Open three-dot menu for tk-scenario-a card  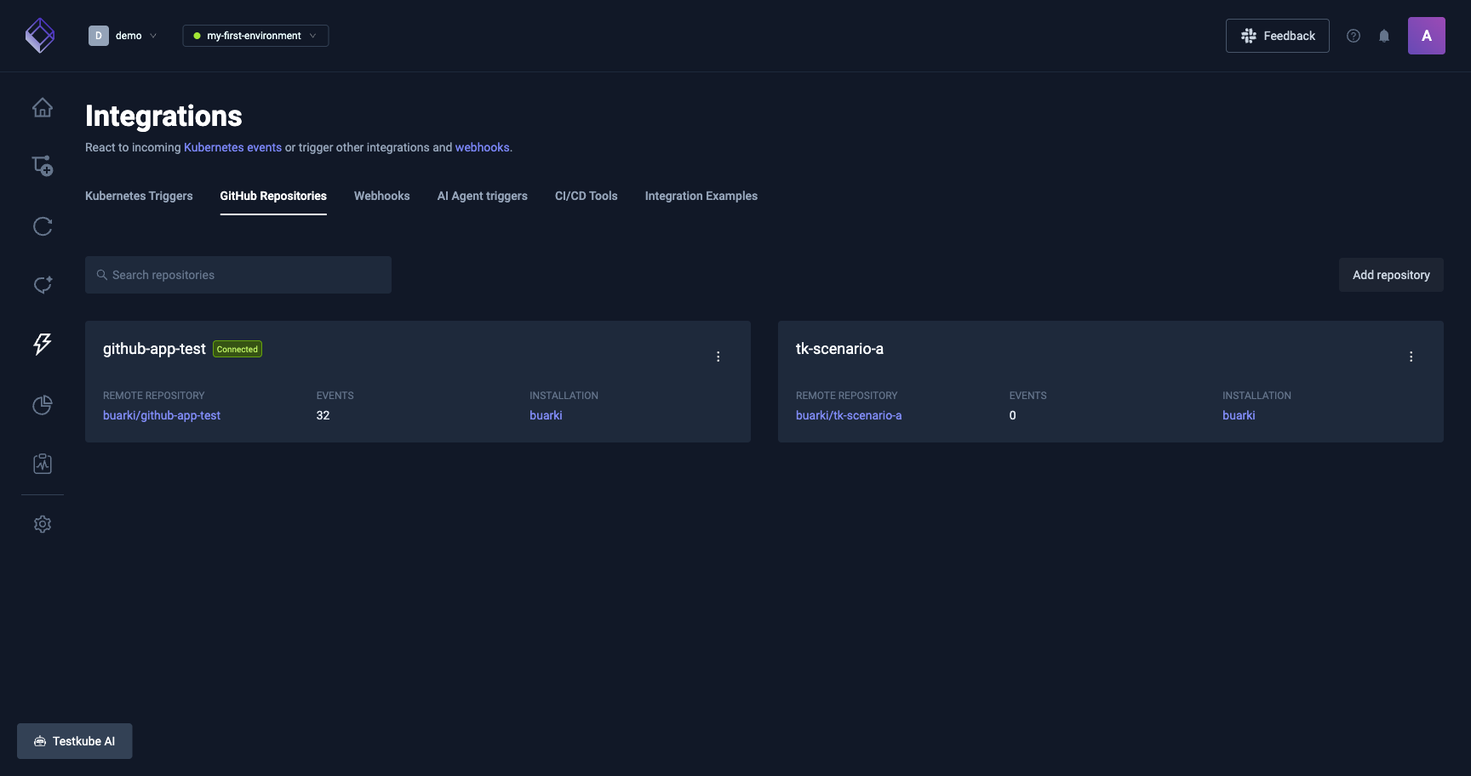pos(1411,357)
